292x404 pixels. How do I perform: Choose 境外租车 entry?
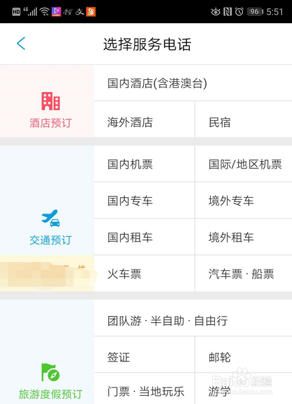244,237
